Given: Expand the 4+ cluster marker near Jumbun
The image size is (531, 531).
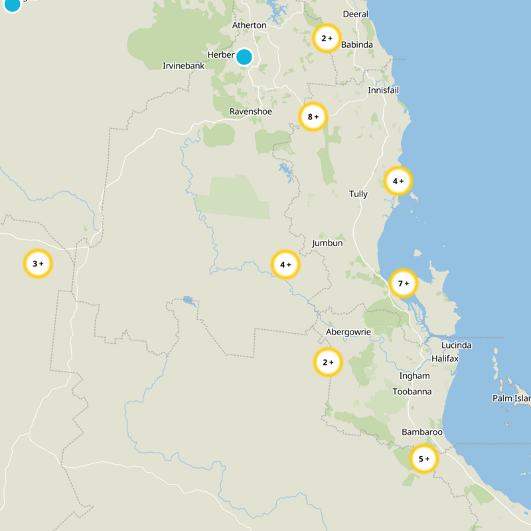Looking at the screenshot, I should click(285, 264).
